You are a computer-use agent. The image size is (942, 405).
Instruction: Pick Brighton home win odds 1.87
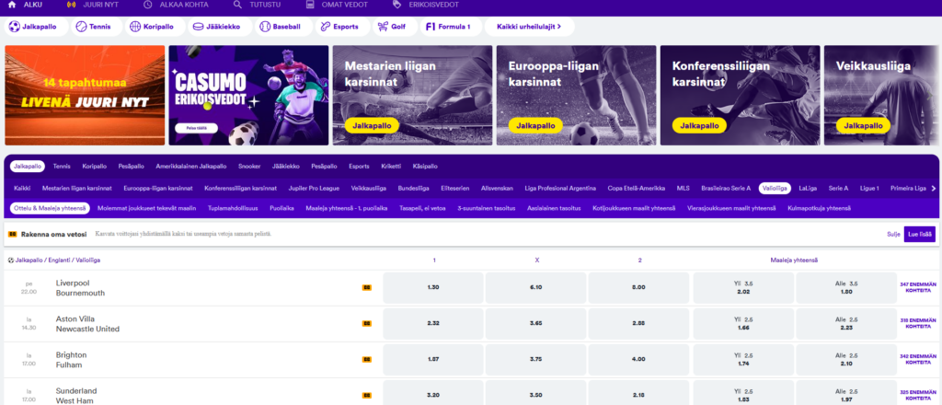click(x=433, y=359)
